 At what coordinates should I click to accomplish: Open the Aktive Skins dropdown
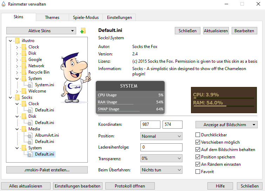[41, 31]
